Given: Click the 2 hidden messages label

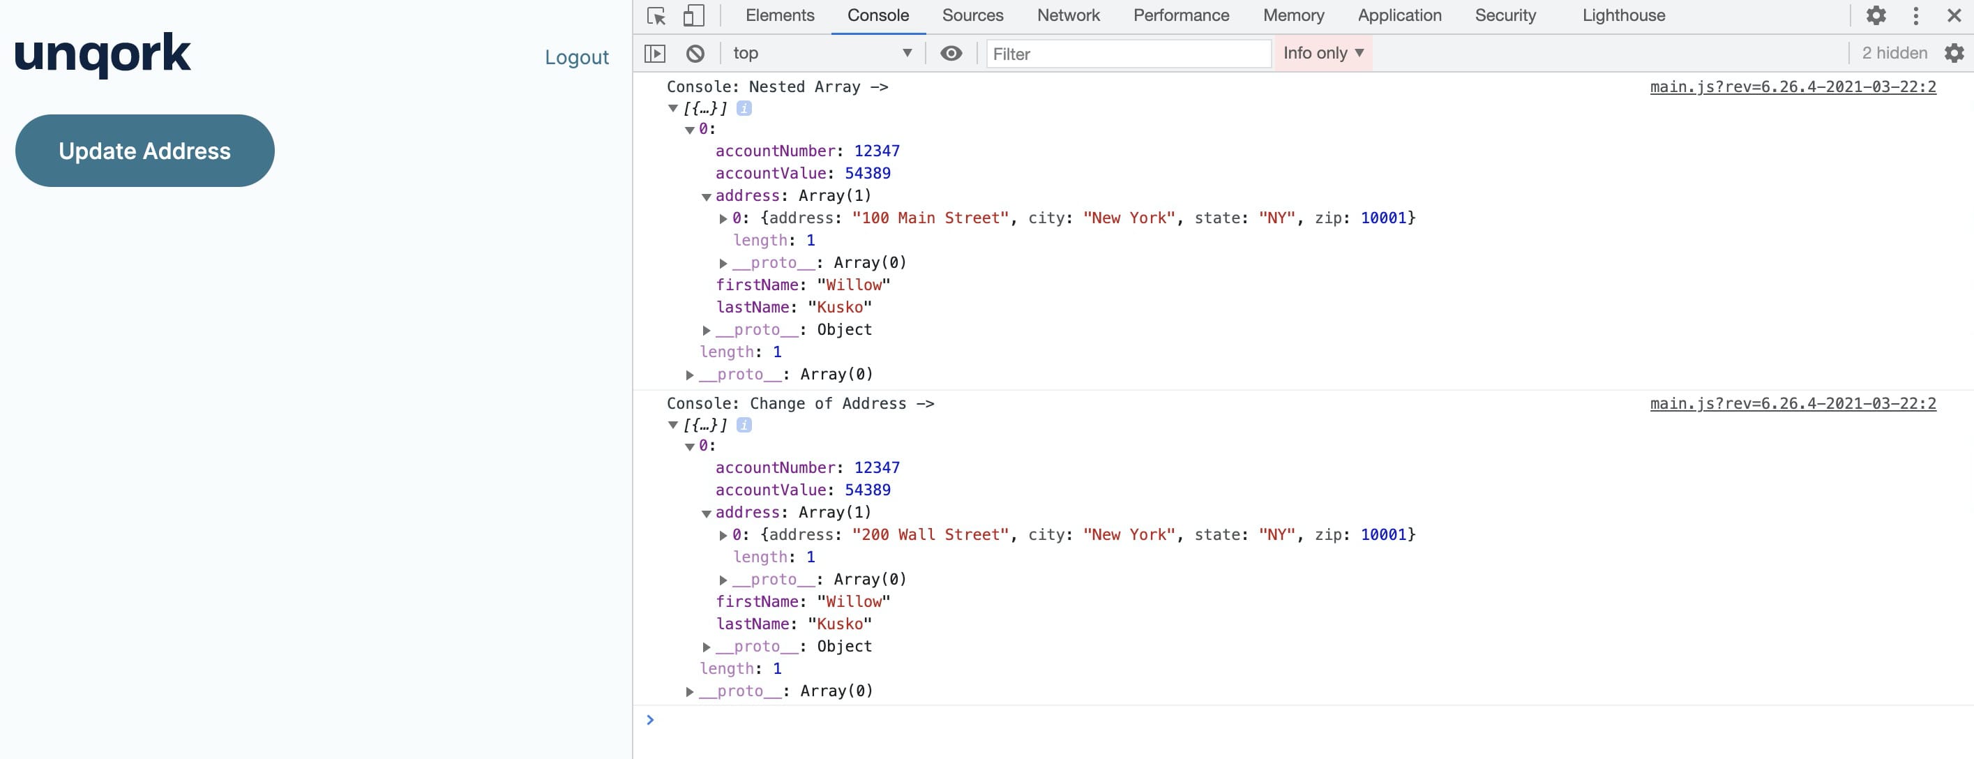Looking at the screenshot, I should [x=1894, y=53].
